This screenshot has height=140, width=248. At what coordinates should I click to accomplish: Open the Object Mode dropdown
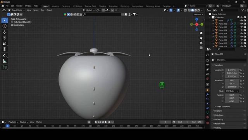point(16,10)
